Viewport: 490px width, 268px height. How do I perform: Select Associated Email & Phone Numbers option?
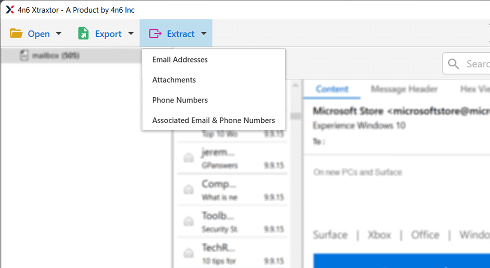pyautogui.click(x=214, y=121)
